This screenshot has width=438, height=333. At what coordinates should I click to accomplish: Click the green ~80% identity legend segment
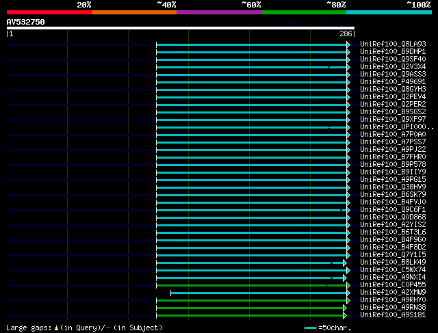pyautogui.click(x=304, y=12)
